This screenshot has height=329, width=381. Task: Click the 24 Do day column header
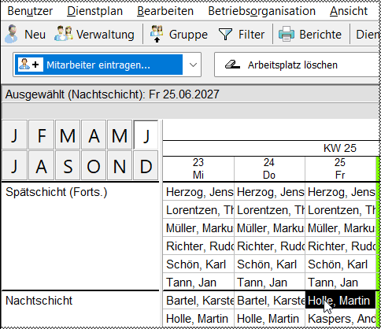[269, 168]
